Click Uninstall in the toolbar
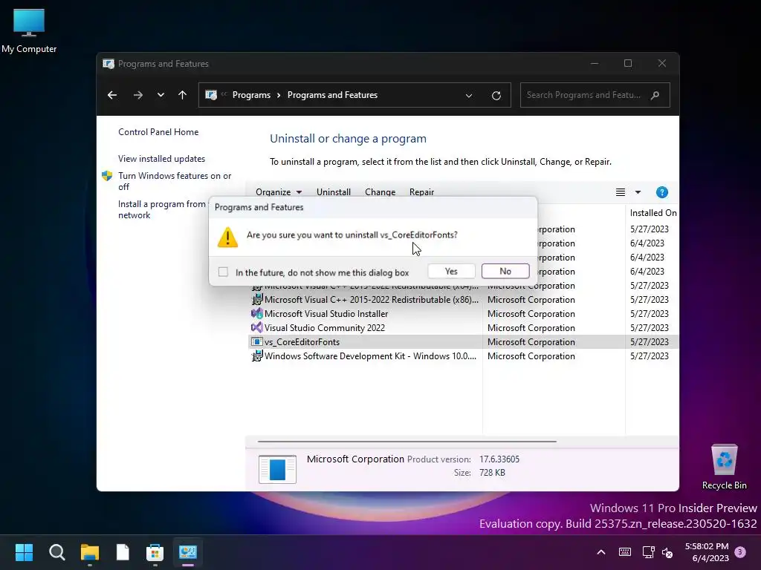The image size is (761, 570). 334,192
